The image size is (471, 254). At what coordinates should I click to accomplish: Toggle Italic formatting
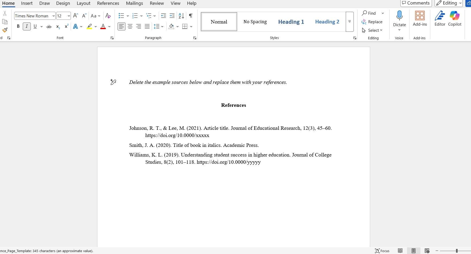coord(26,26)
